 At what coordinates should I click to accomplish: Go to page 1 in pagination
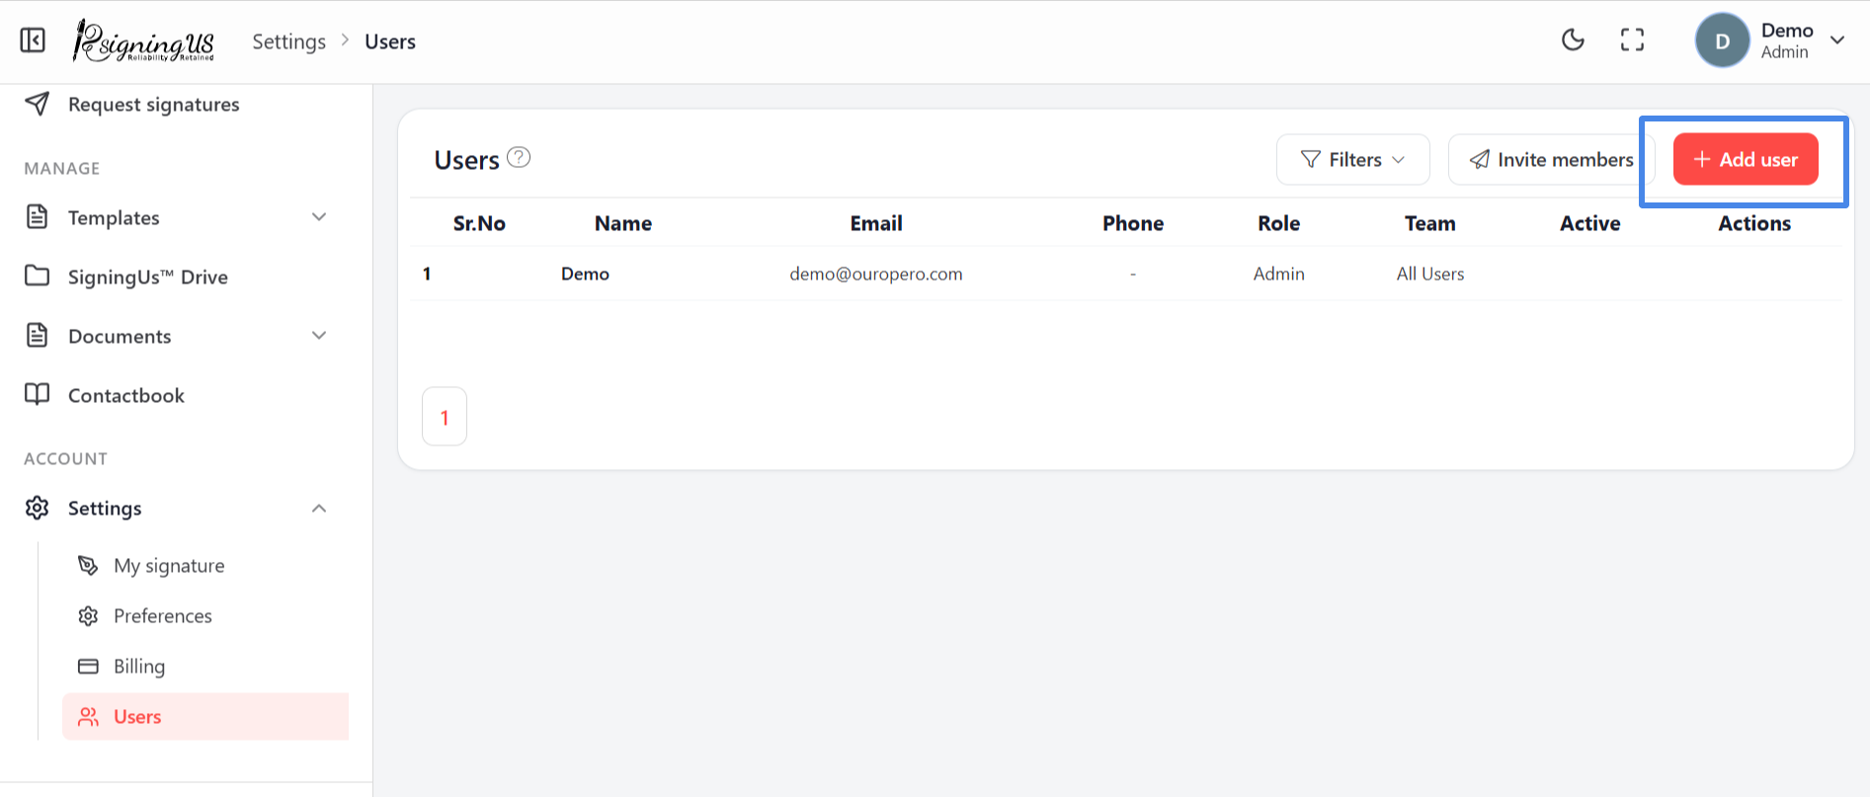coord(445,417)
